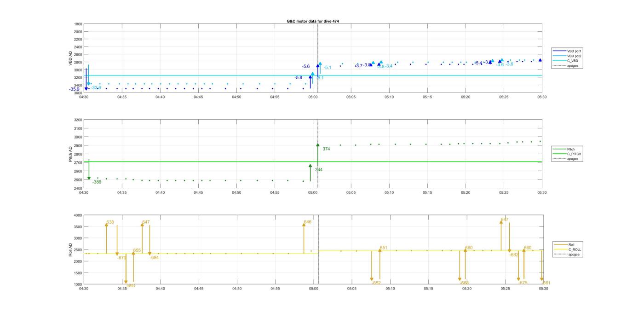Click the '-652' roll data label

(x=376, y=283)
